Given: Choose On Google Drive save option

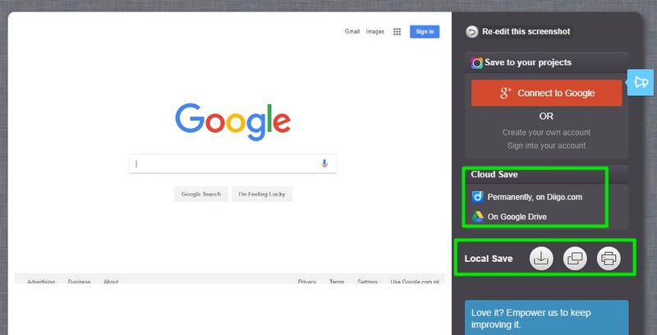Looking at the screenshot, I should [517, 217].
